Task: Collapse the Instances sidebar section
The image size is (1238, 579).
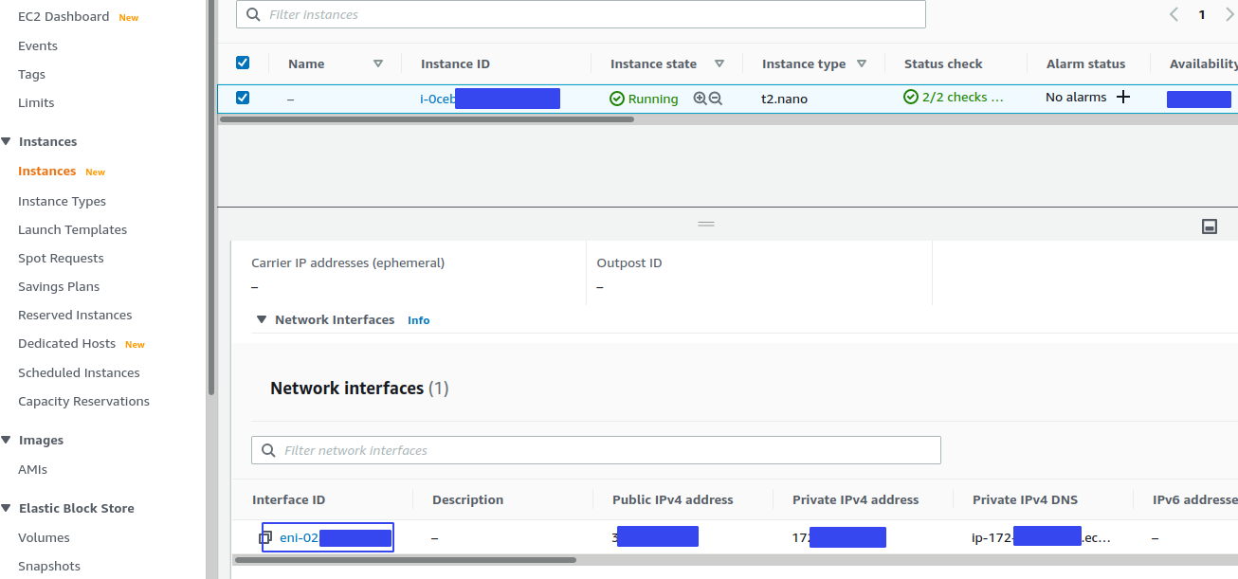Action: pyautogui.click(x=7, y=141)
